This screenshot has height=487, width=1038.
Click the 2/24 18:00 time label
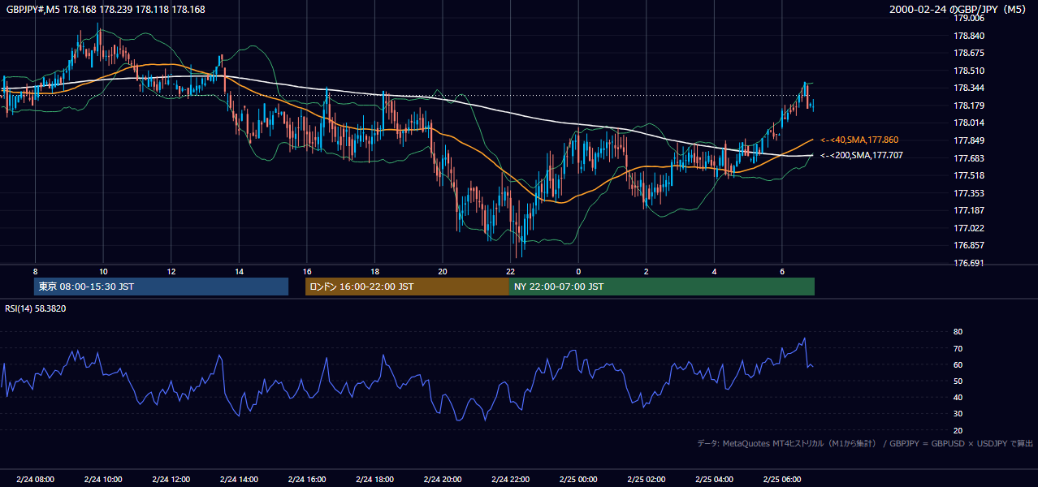374,479
